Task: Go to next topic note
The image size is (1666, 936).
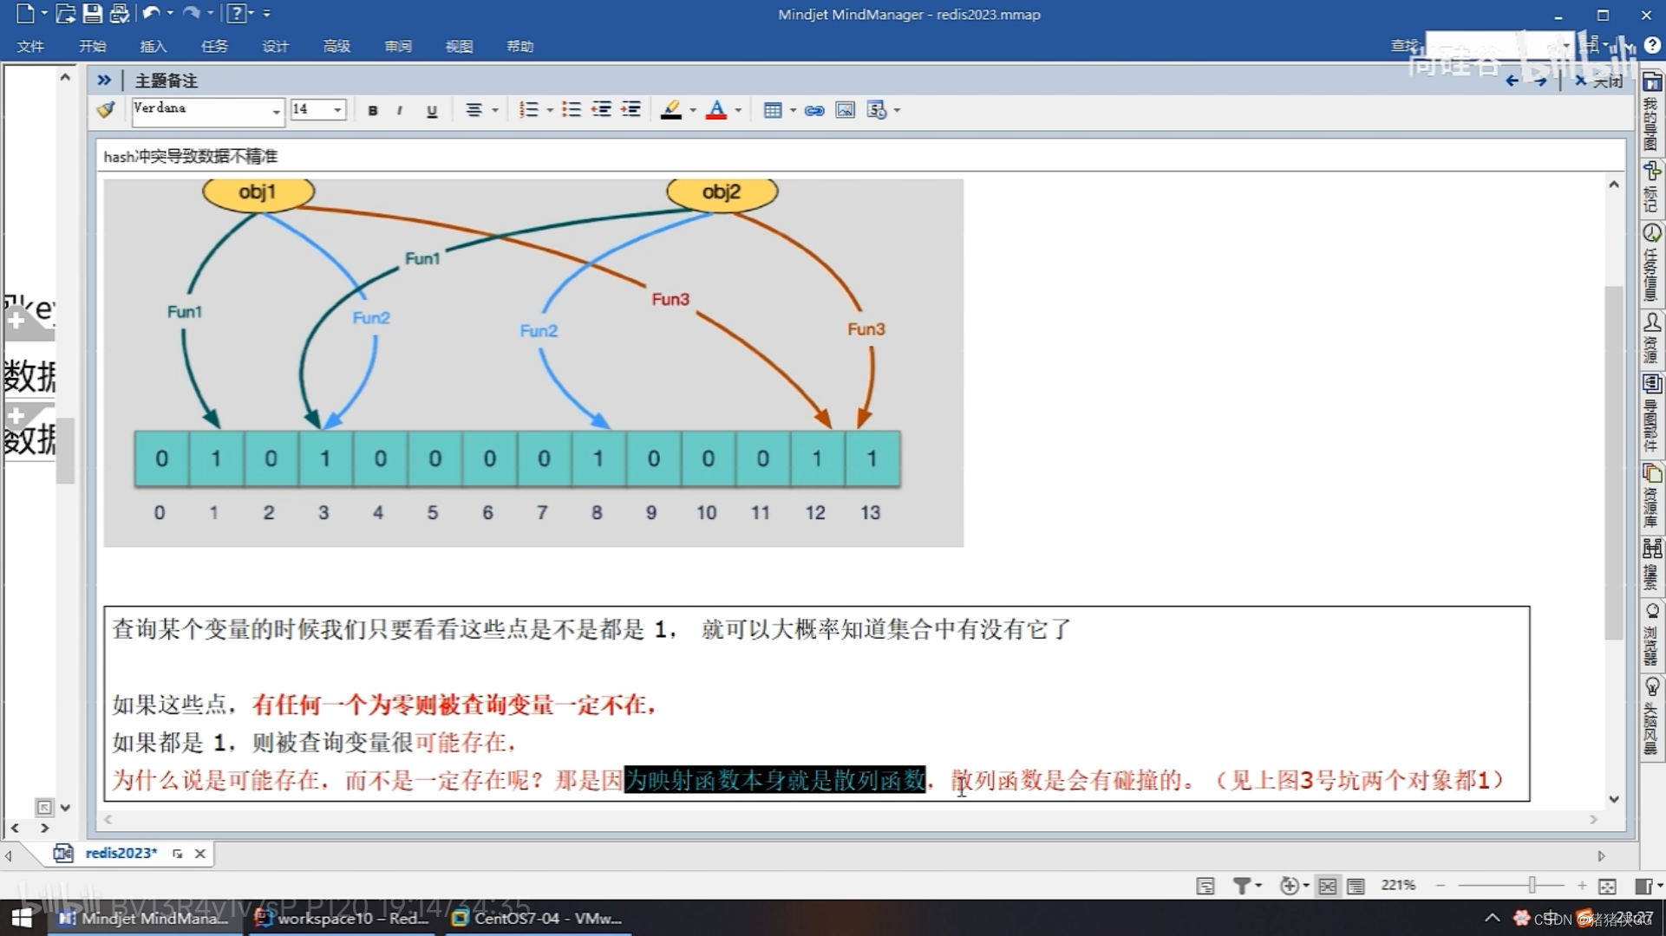Action: click(1540, 81)
